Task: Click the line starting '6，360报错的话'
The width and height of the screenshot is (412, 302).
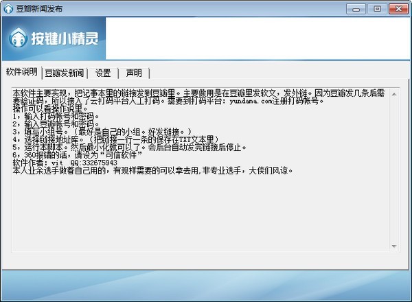Action: point(78,155)
